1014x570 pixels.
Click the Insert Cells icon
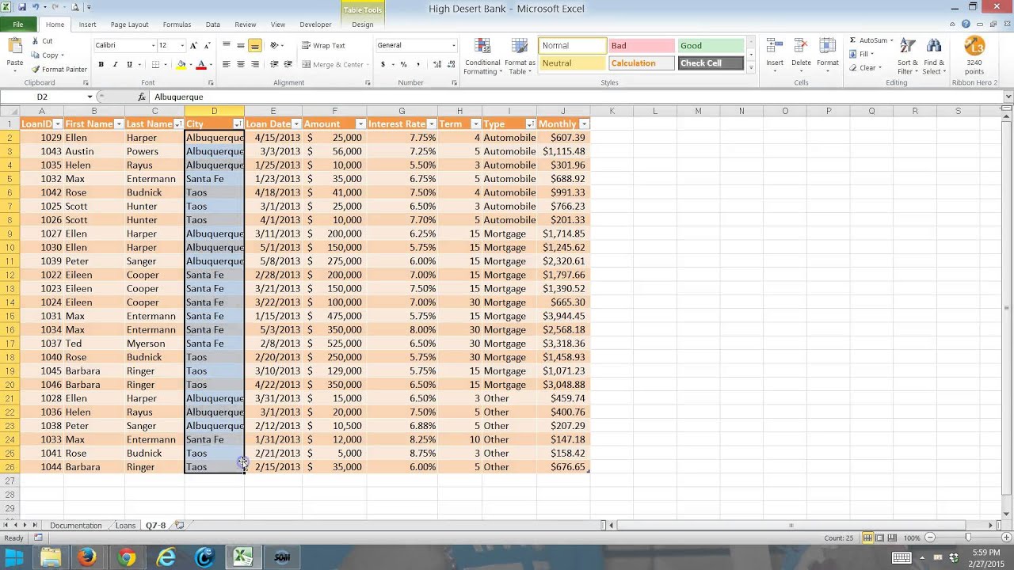click(775, 47)
